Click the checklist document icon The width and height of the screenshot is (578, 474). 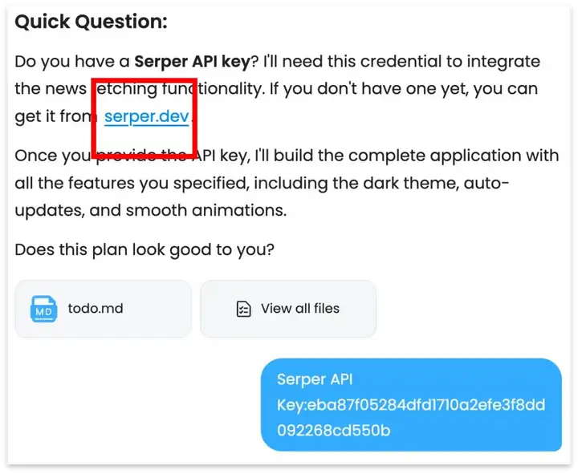click(x=243, y=309)
